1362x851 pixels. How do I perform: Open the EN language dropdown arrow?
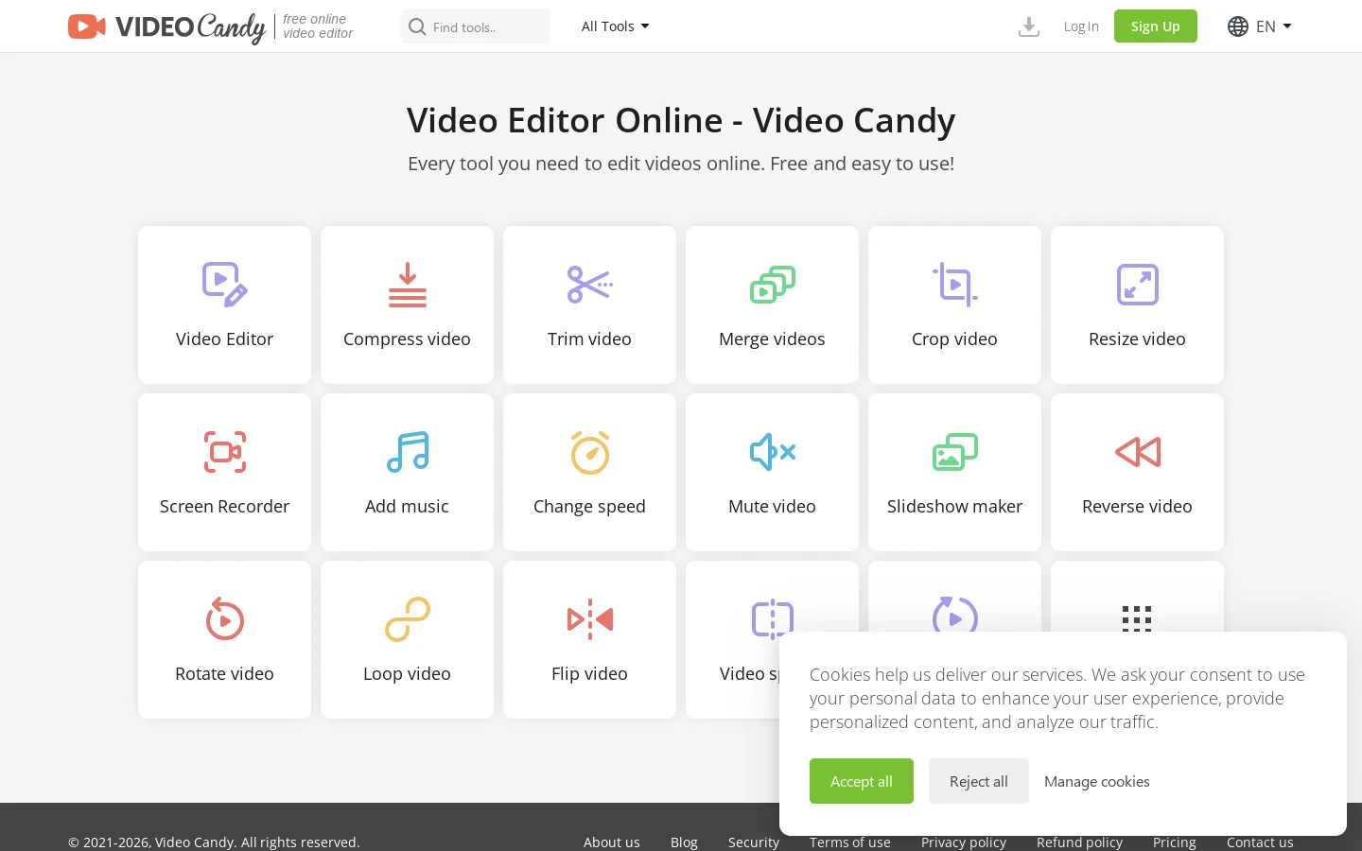[x=1287, y=26]
